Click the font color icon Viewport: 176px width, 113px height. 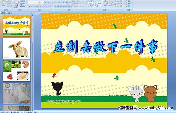50,6
